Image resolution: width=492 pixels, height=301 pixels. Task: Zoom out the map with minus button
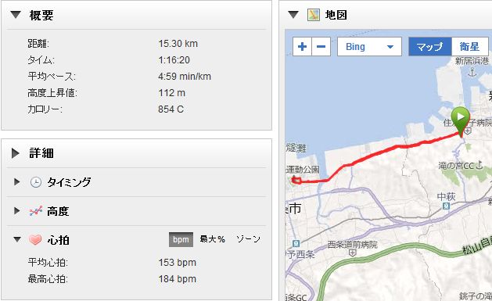point(321,47)
